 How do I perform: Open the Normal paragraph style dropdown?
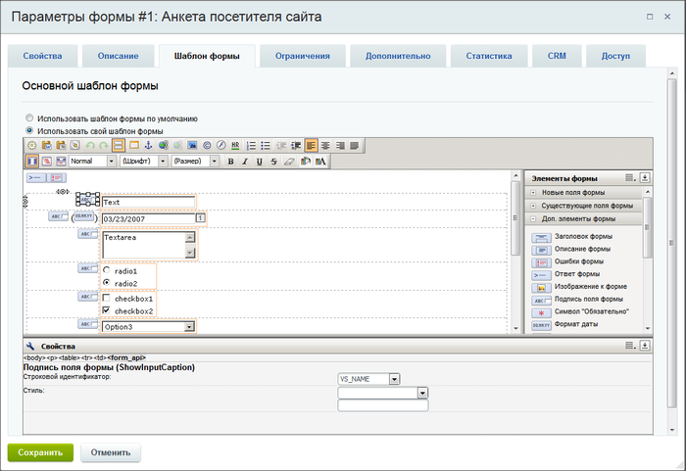tap(111, 162)
